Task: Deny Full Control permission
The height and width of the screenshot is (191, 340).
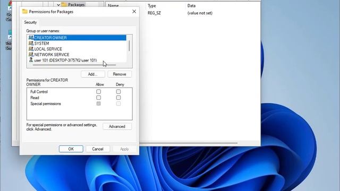Action: [118, 92]
